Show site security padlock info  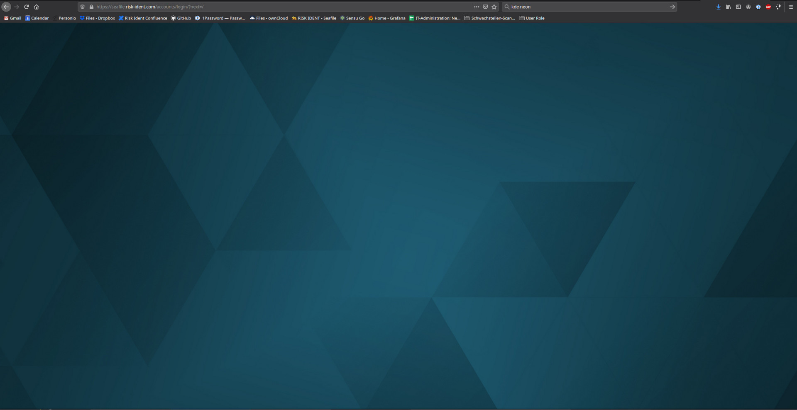91,7
